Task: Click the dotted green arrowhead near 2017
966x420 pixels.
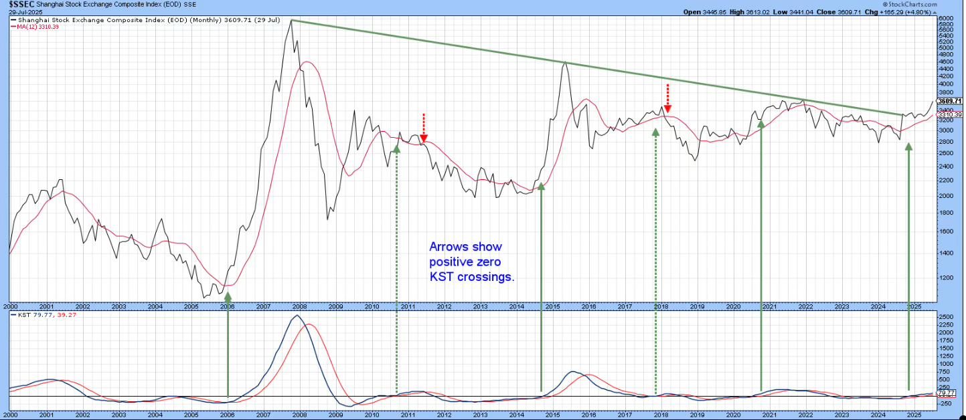Action: 655,132
